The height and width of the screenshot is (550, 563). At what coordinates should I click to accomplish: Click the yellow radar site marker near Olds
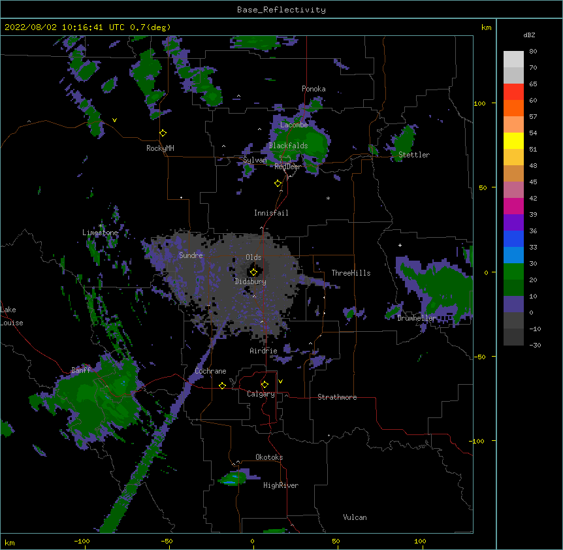[x=253, y=272]
